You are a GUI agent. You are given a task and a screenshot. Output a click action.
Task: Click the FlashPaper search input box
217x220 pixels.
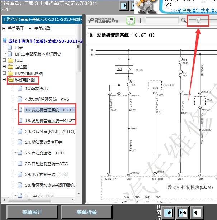162,20
